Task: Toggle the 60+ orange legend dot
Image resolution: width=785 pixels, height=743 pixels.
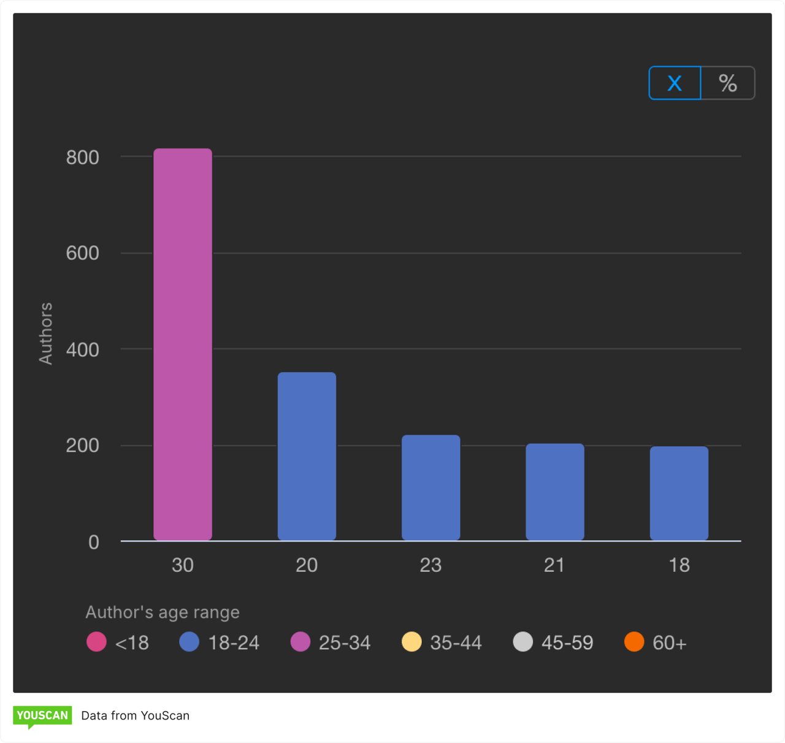Action: [x=634, y=642]
